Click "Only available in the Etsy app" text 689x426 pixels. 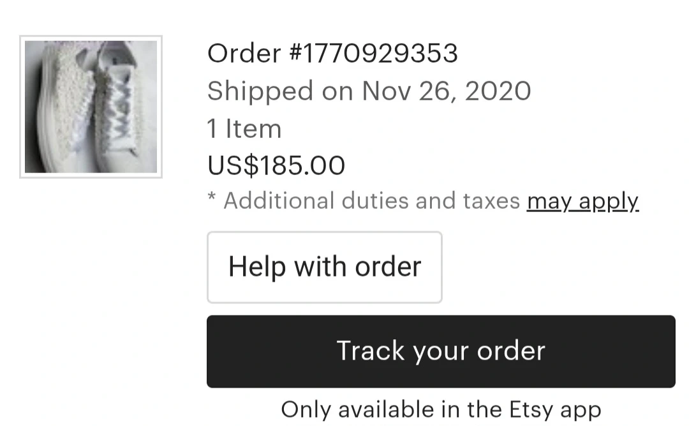441,409
